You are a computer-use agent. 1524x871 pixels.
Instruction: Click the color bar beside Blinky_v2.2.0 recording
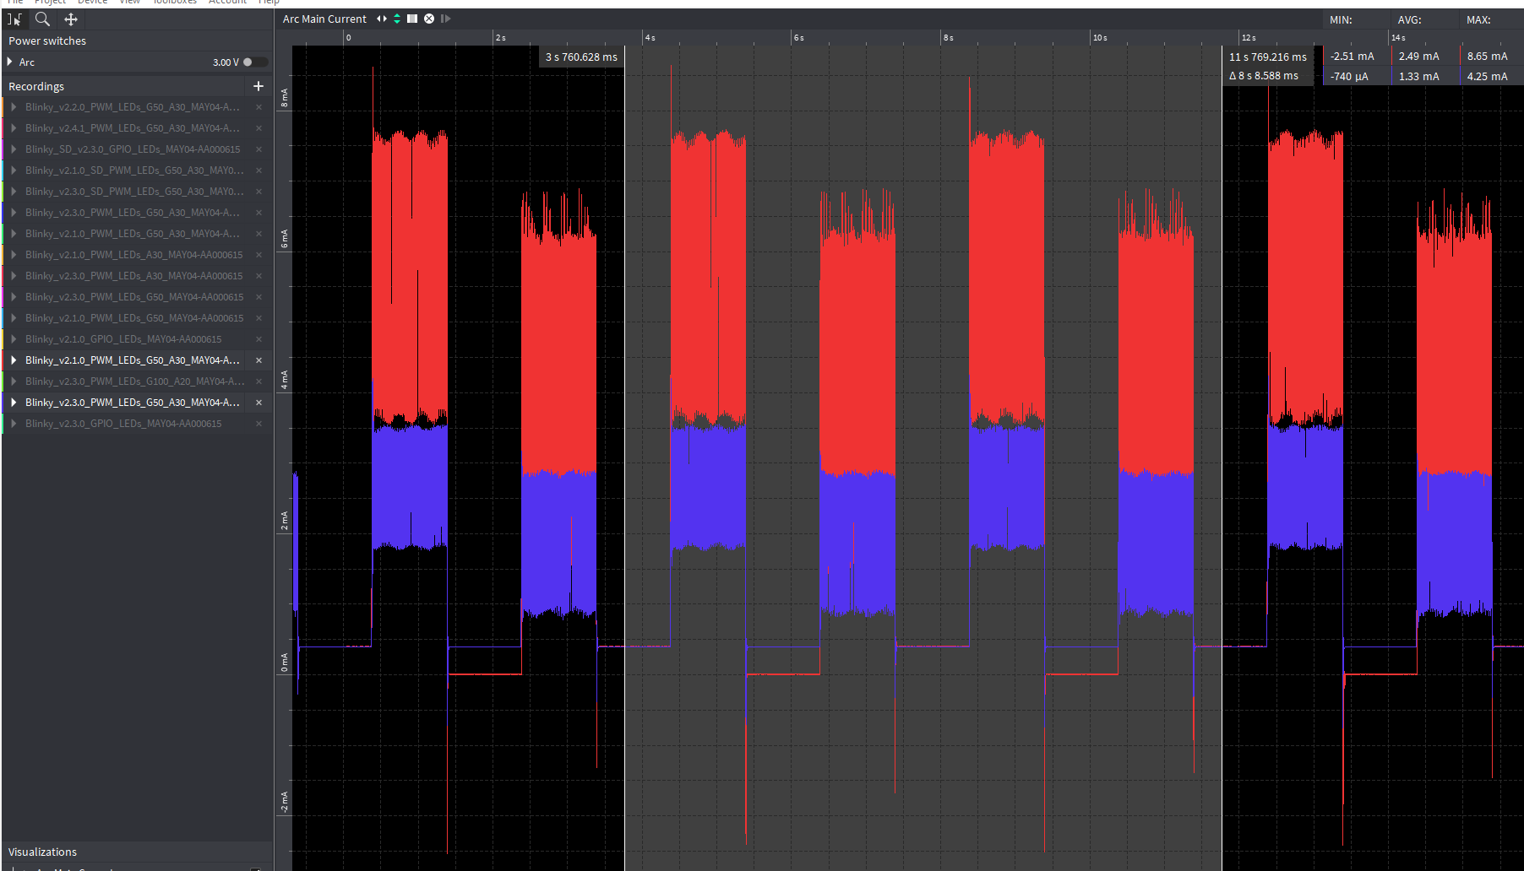point(3,106)
